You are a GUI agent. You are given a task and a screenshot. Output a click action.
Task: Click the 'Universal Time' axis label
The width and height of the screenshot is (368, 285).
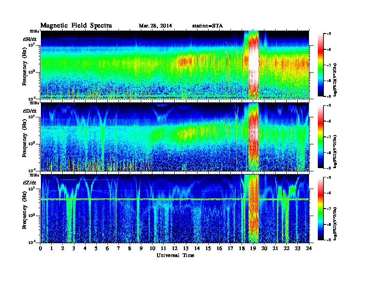[175, 255]
